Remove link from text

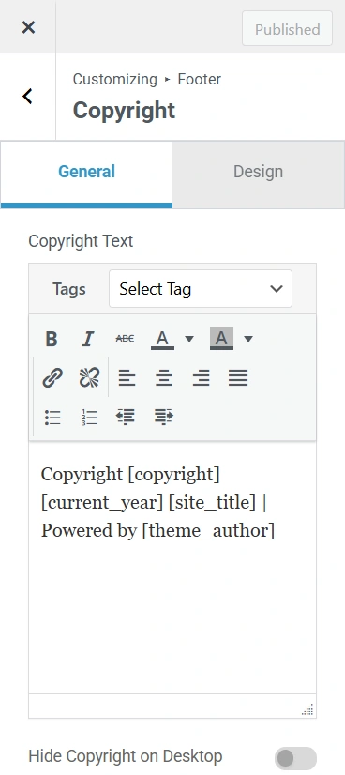pos(89,377)
